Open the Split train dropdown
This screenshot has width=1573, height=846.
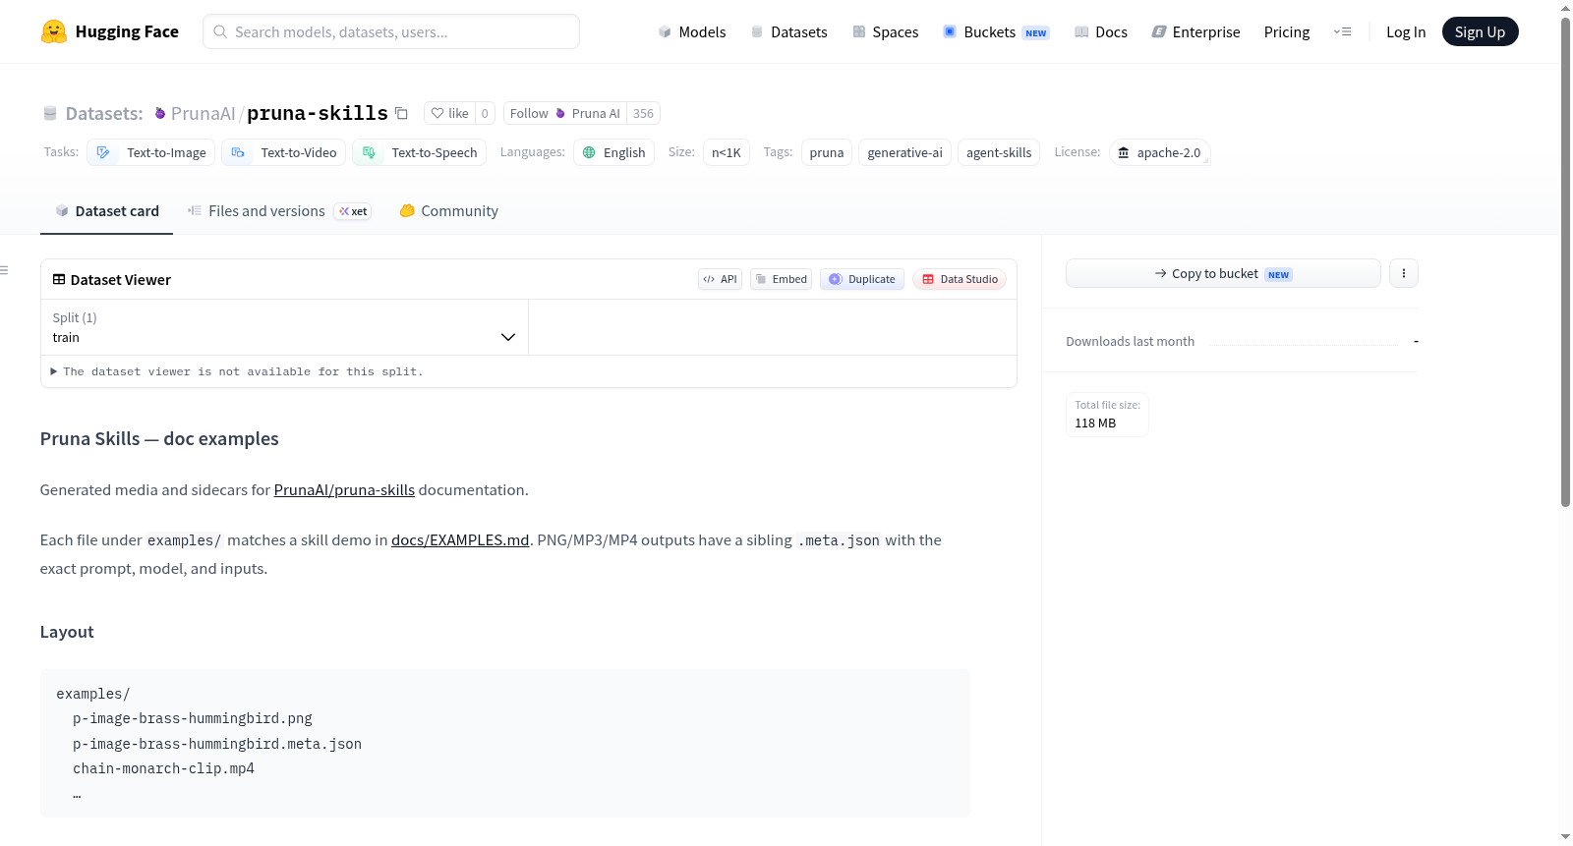point(284,327)
